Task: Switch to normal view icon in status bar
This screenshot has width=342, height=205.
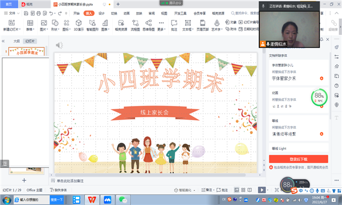Action: click(237, 190)
